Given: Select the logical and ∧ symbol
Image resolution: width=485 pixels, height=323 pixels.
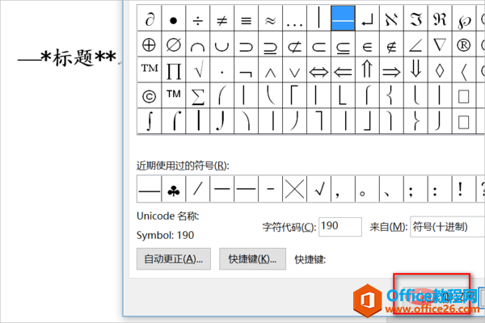Looking at the screenshot, I should 270,69.
